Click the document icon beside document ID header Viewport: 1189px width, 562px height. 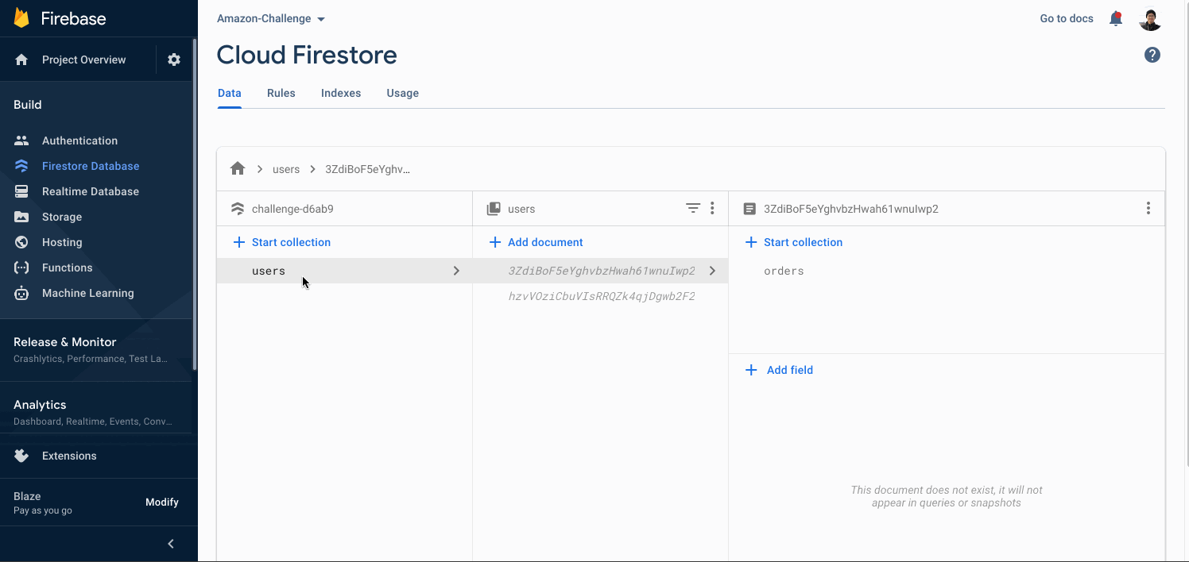[x=749, y=209]
